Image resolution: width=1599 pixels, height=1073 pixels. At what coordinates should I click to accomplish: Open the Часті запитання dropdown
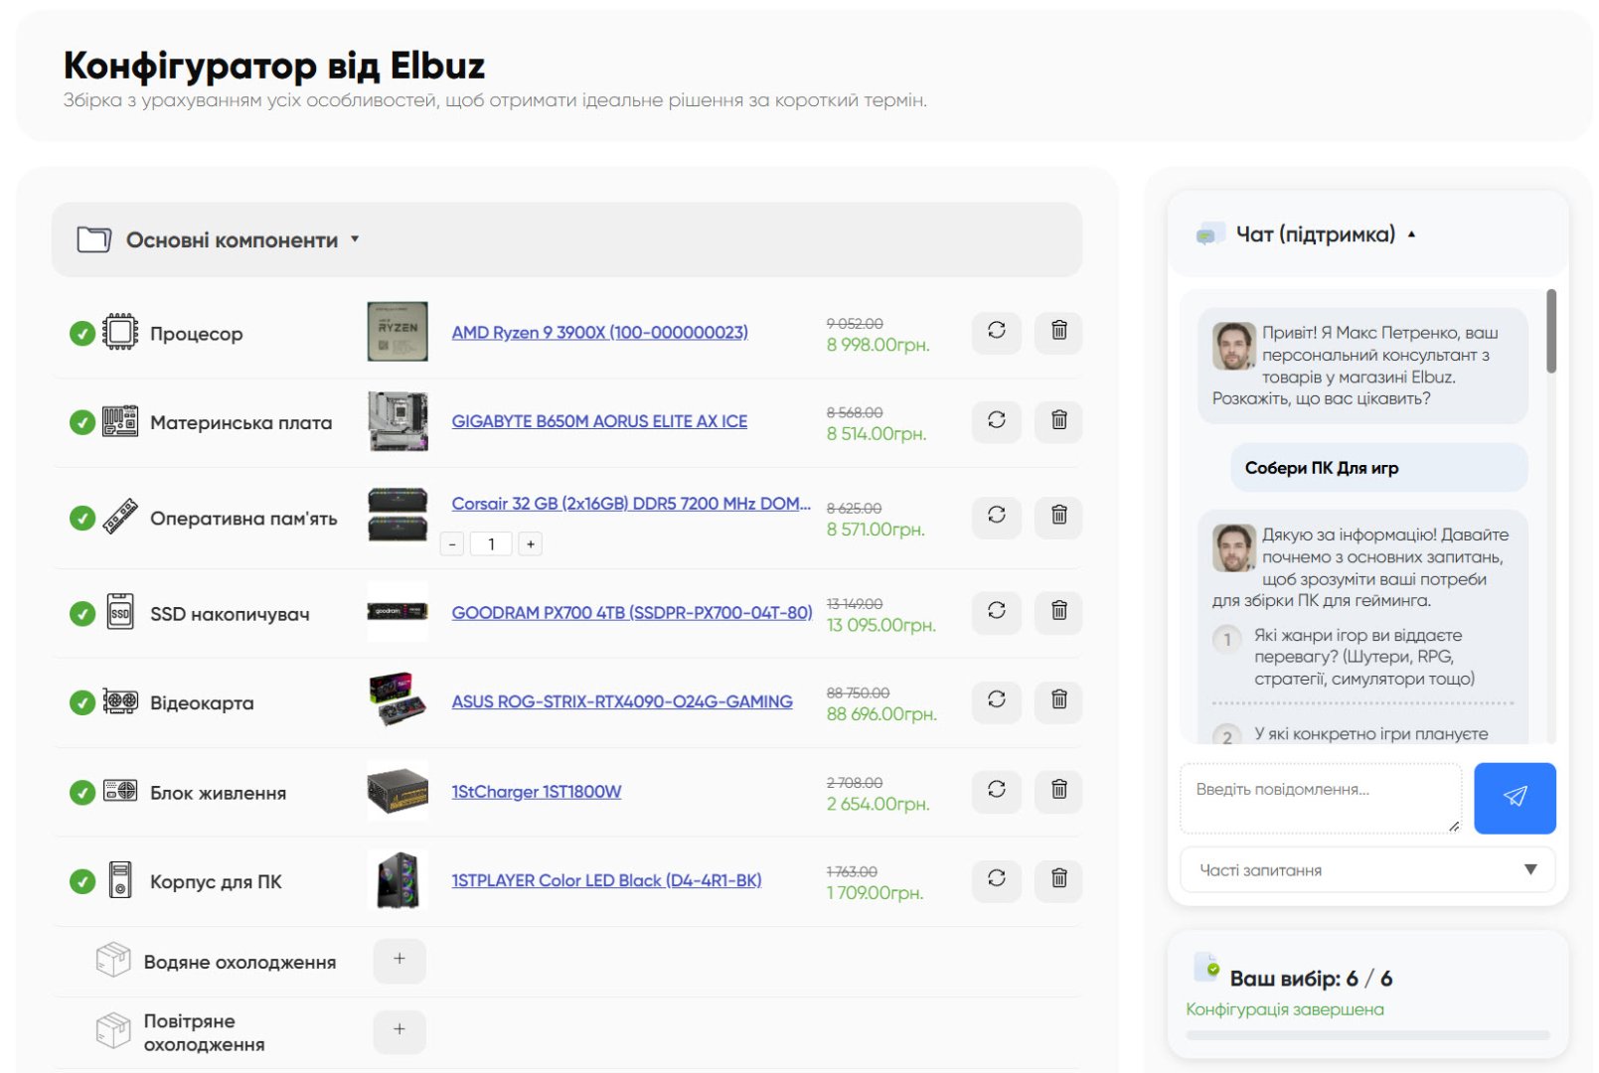(x=1366, y=870)
